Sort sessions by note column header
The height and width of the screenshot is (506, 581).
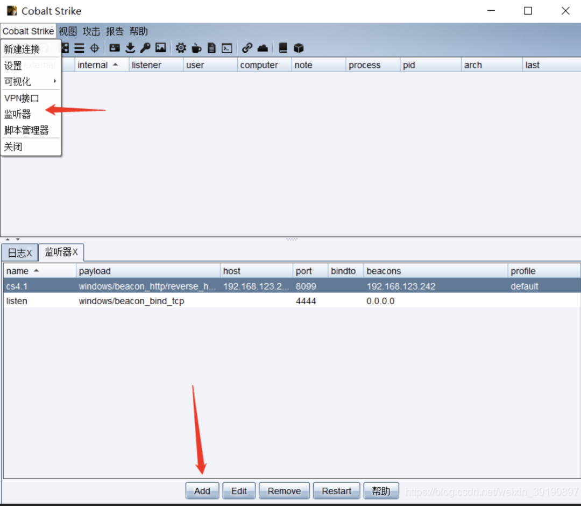tap(318, 65)
